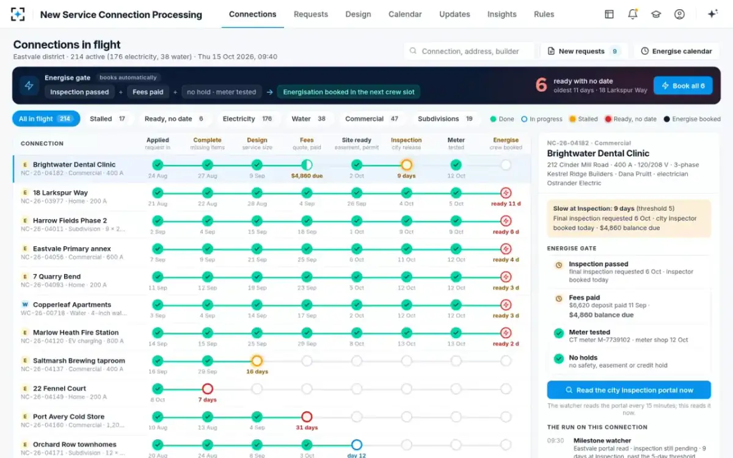The width and height of the screenshot is (733, 458).
Task: Click Book all 6 button
Action: [x=683, y=85]
